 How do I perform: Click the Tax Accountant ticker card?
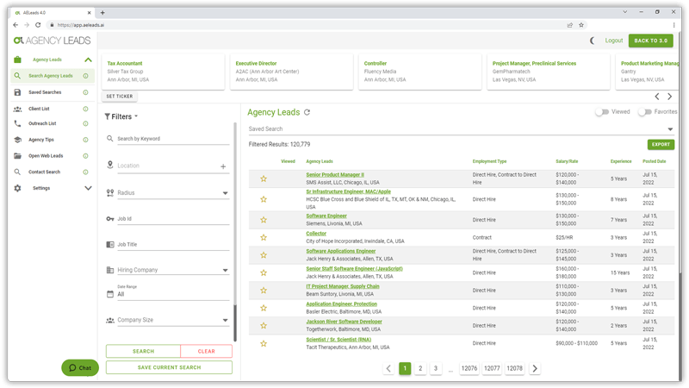[x=163, y=72]
